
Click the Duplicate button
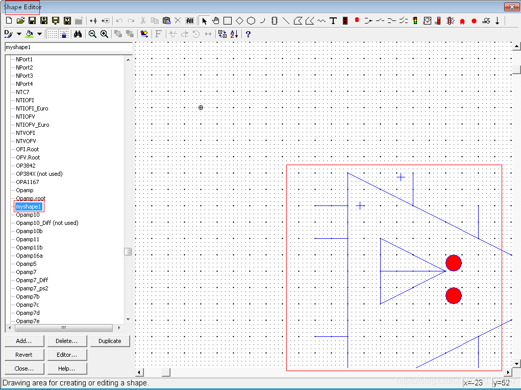(110, 341)
